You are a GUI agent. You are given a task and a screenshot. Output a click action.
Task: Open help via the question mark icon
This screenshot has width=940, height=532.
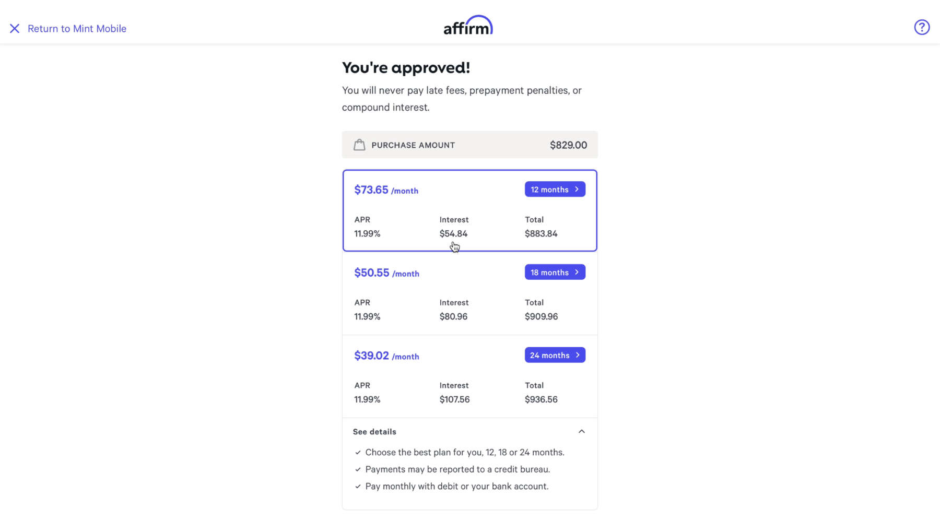click(922, 27)
